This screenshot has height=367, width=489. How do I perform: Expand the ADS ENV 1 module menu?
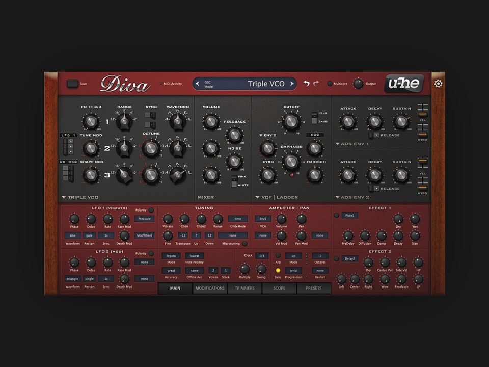[352, 144]
